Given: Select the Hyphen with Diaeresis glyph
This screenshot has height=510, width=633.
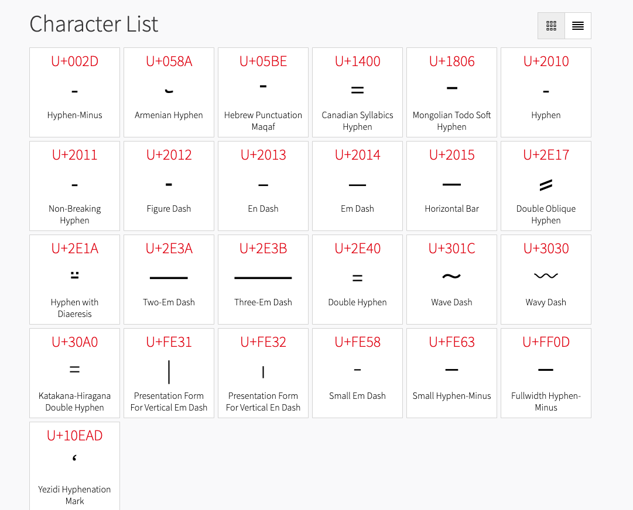Looking at the screenshot, I should pos(75,276).
